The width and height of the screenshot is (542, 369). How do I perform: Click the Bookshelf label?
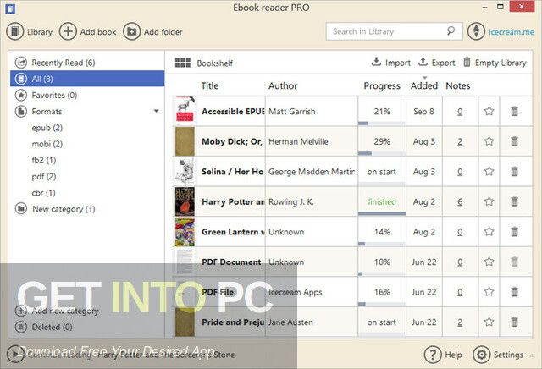214,63
